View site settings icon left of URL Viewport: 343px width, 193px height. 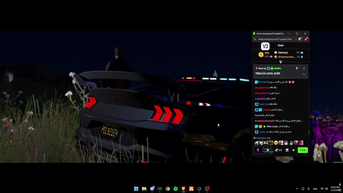[x=255, y=39]
